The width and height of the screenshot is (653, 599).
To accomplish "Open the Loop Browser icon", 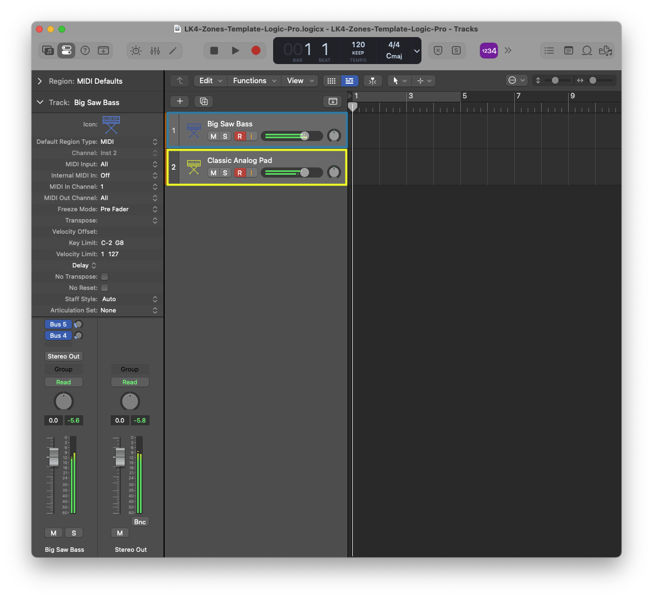I will click(587, 51).
